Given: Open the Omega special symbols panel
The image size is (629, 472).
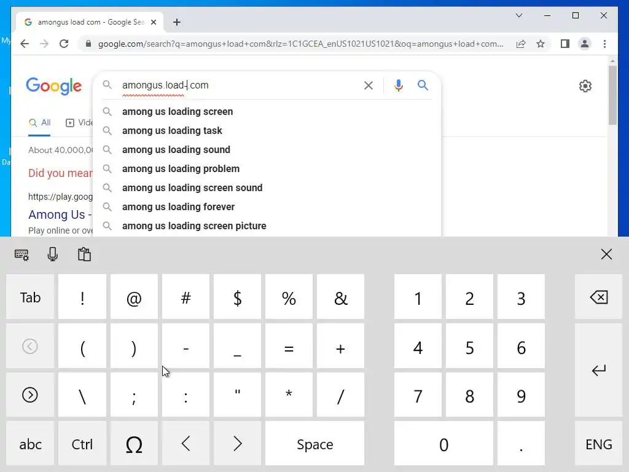Looking at the screenshot, I should pyautogui.click(x=134, y=444).
